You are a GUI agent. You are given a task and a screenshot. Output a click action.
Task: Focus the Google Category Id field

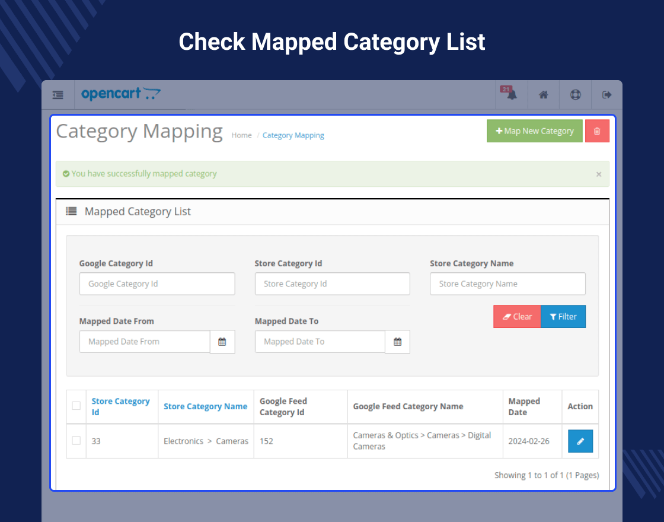157,284
